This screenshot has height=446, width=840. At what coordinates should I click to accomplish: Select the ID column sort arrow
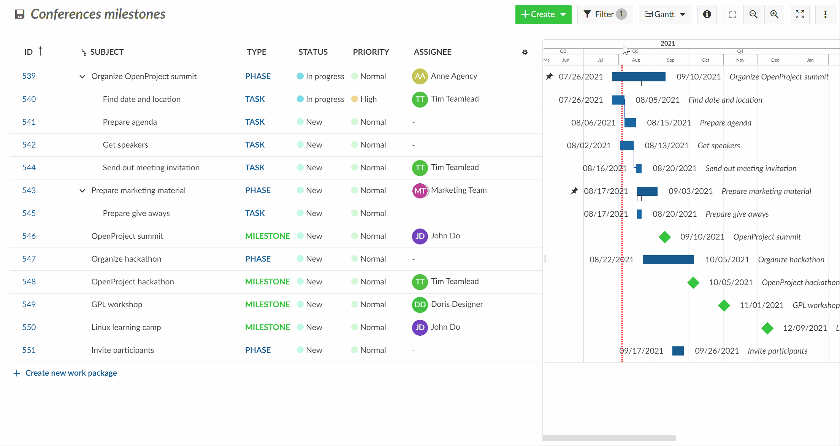pyautogui.click(x=41, y=52)
